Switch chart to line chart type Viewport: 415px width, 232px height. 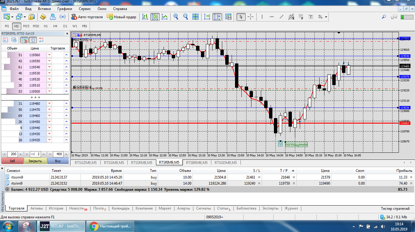[164, 17]
